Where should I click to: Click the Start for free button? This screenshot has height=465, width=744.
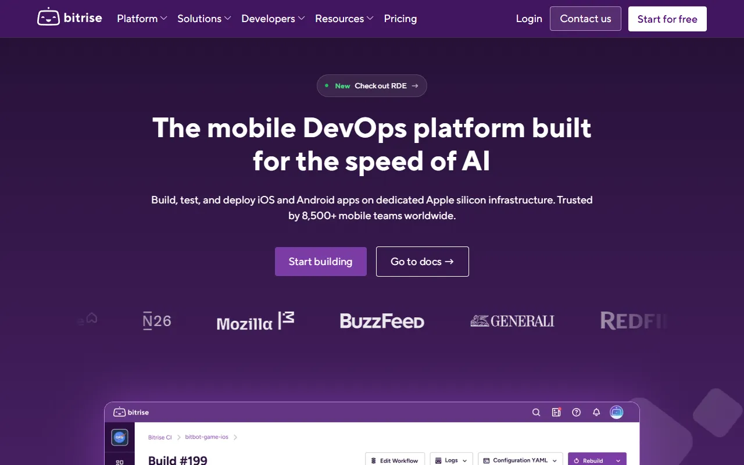click(x=667, y=19)
